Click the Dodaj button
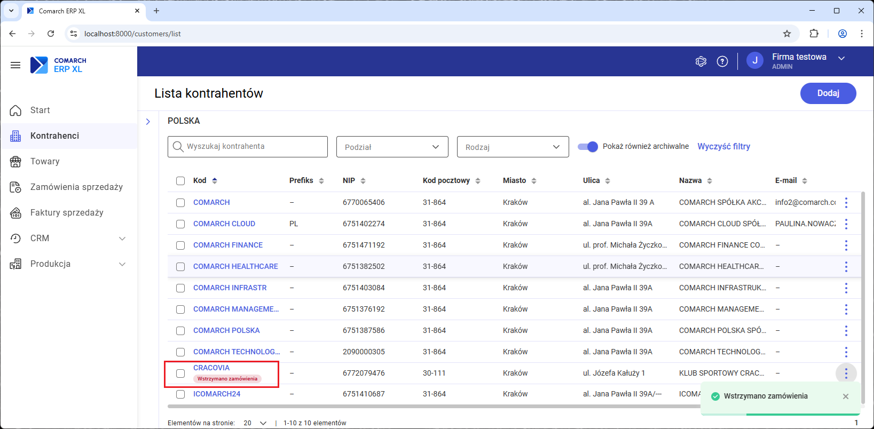The height and width of the screenshot is (429, 874). pos(828,93)
